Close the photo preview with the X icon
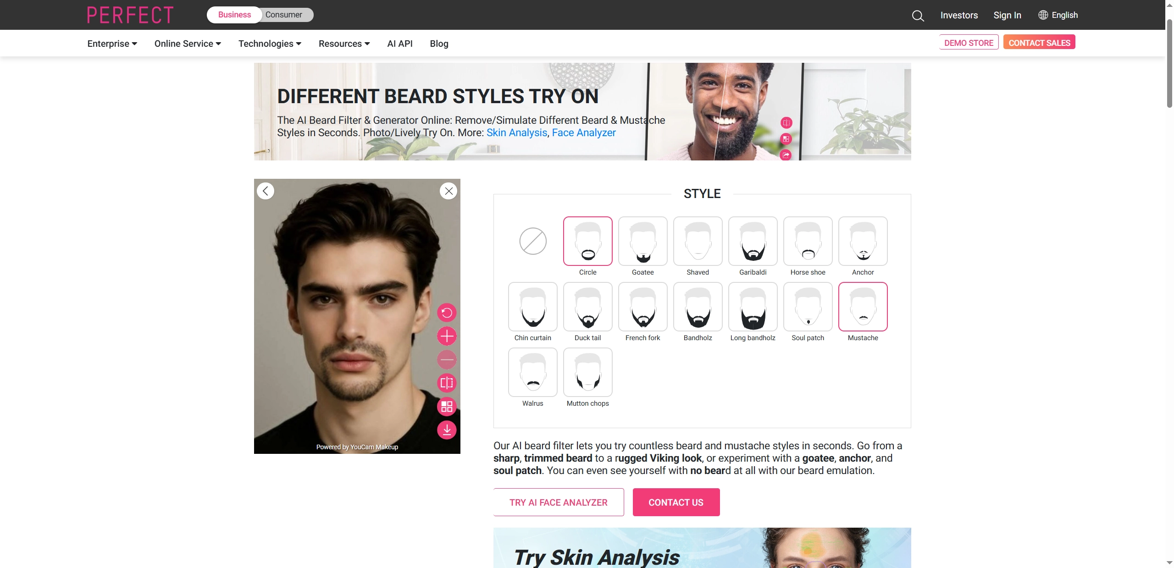The image size is (1174, 568). (x=449, y=191)
